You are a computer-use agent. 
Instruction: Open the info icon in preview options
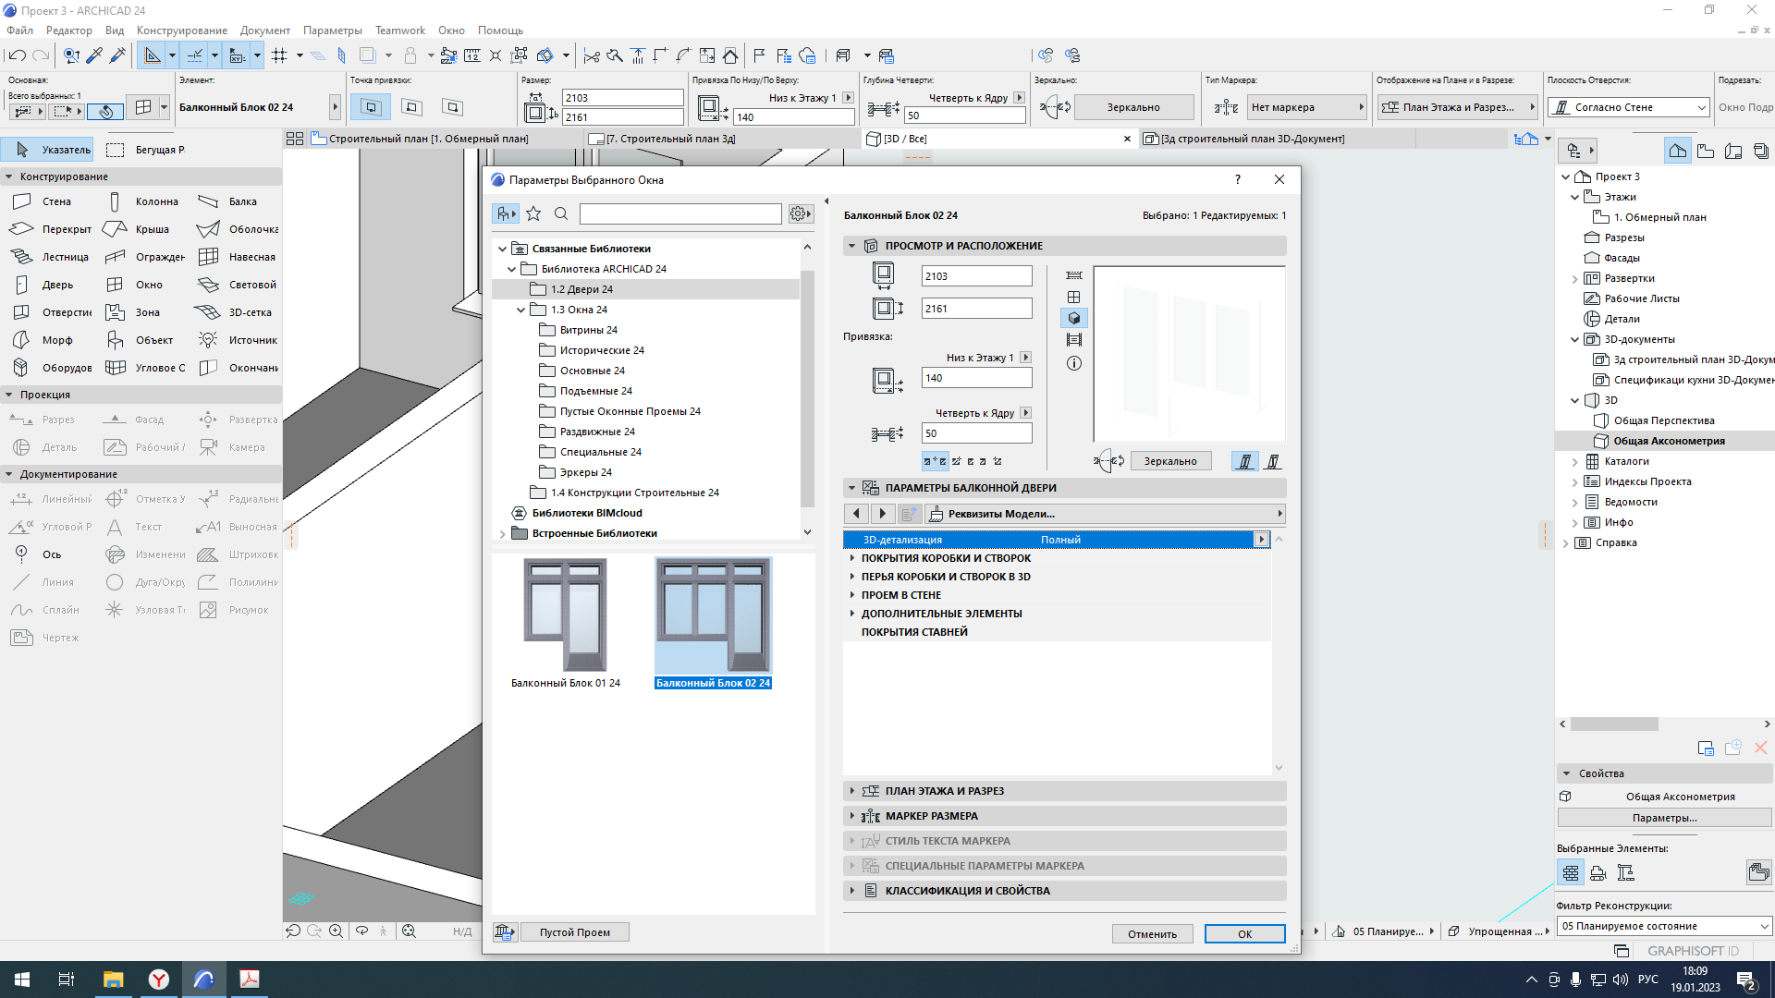(1073, 363)
